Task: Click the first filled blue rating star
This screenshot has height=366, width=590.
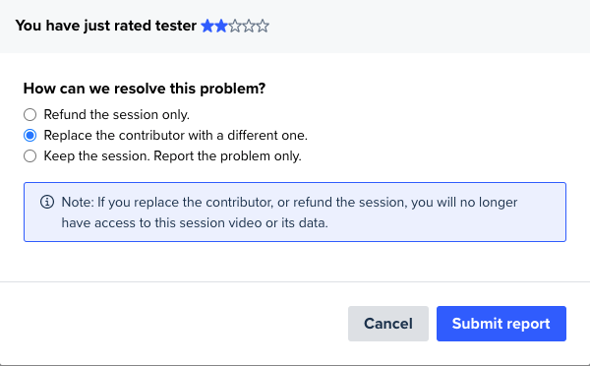Action: click(x=207, y=26)
